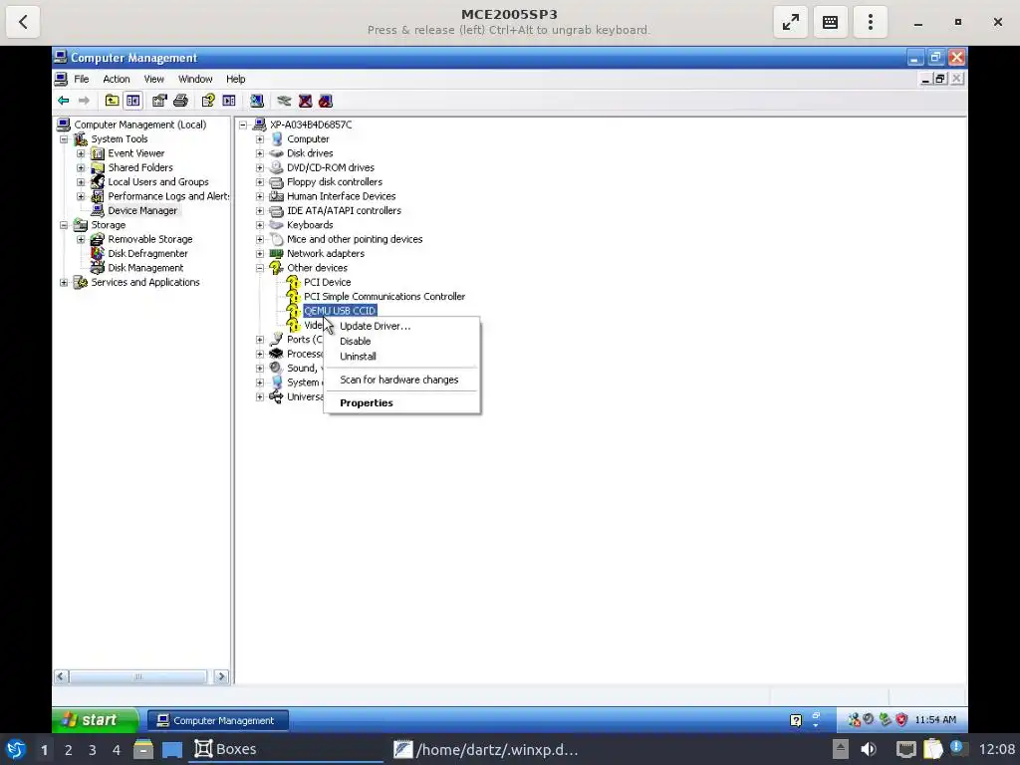Select PCI Simple Communications Controller

click(x=384, y=297)
